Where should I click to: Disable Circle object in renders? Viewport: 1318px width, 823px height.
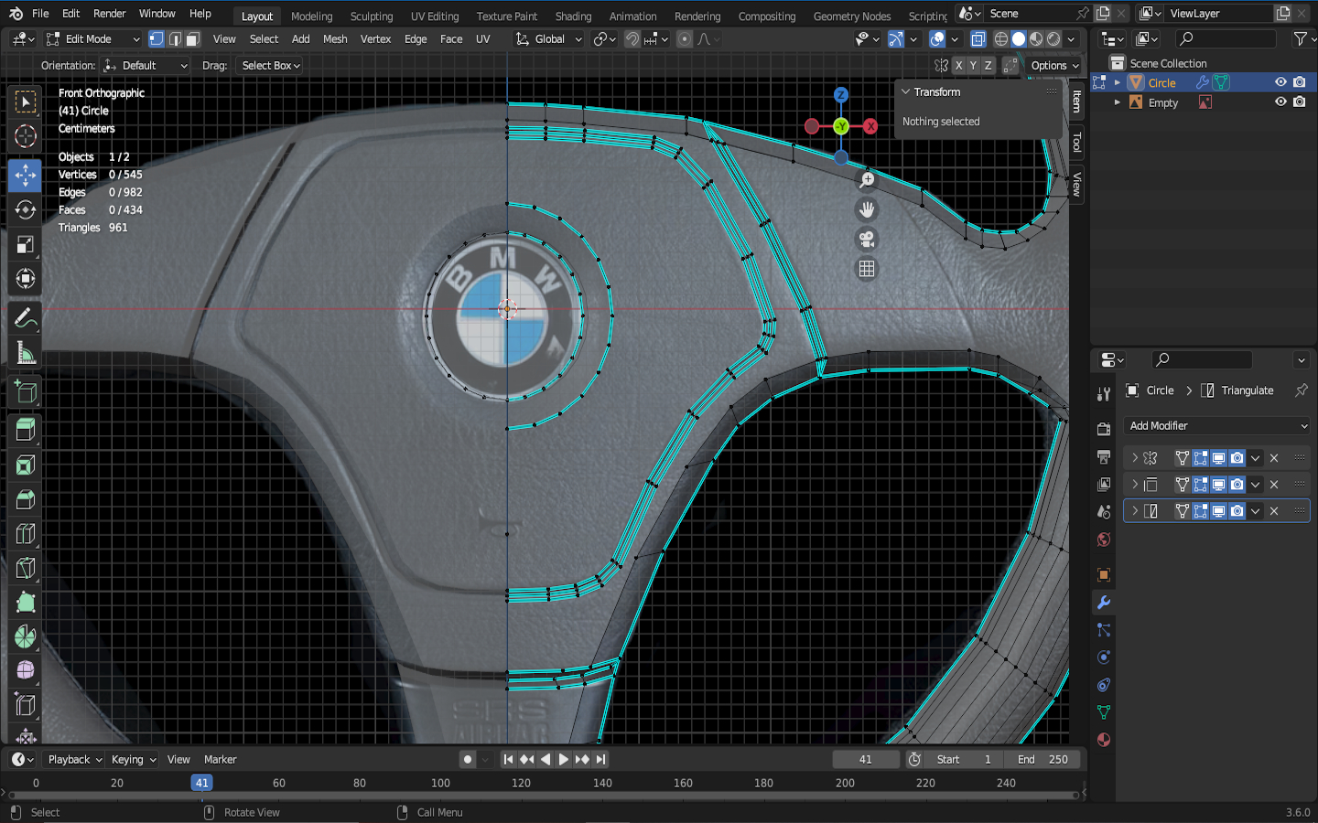[1300, 82]
